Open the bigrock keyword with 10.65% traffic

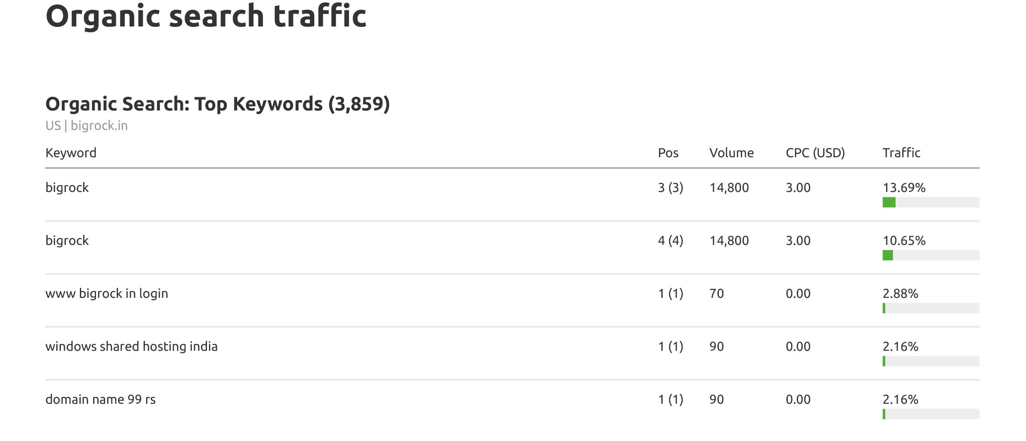[67, 241]
